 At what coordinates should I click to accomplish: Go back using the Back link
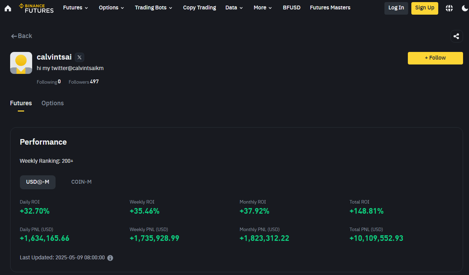tap(22, 36)
